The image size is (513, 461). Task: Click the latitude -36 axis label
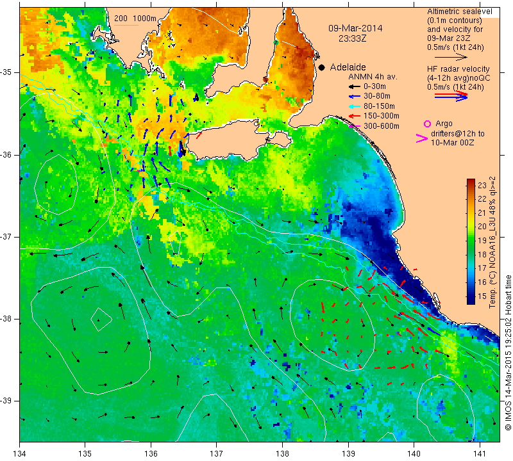coord(7,154)
